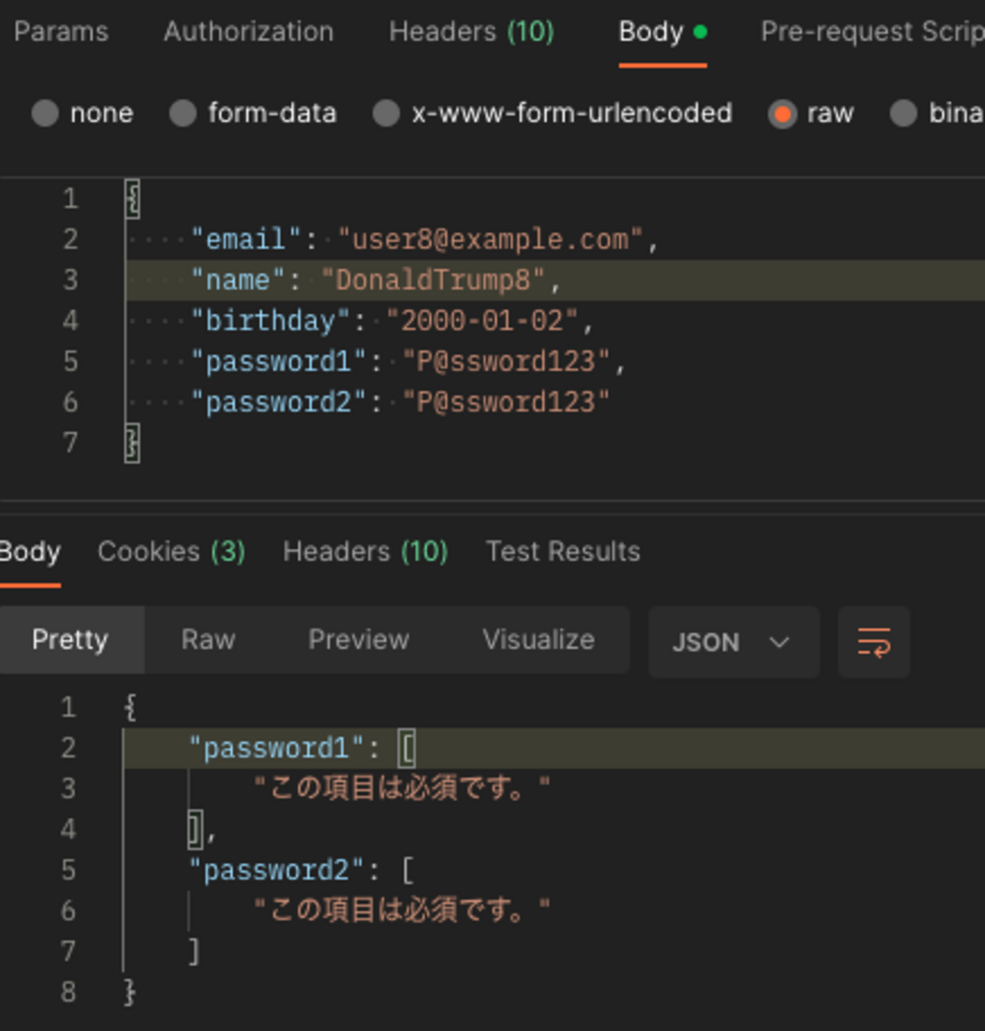Open the Test Results tab
Viewport: 985px width, 1031px height.
[563, 551]
